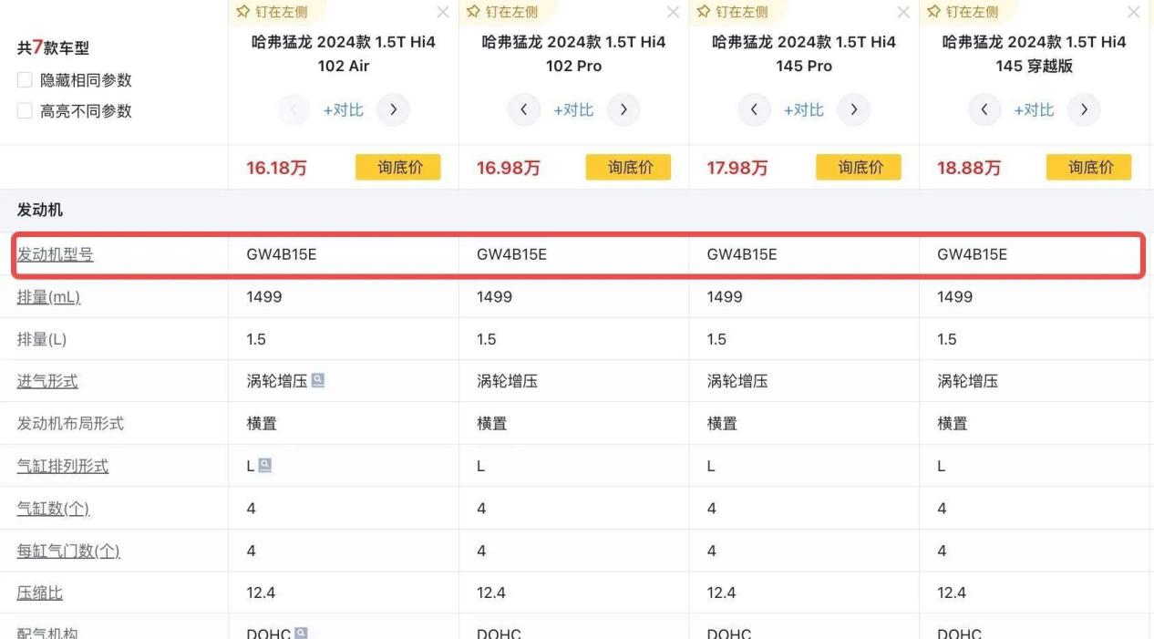Click 询底价 for the 16.18万 model

pos(398,167)
